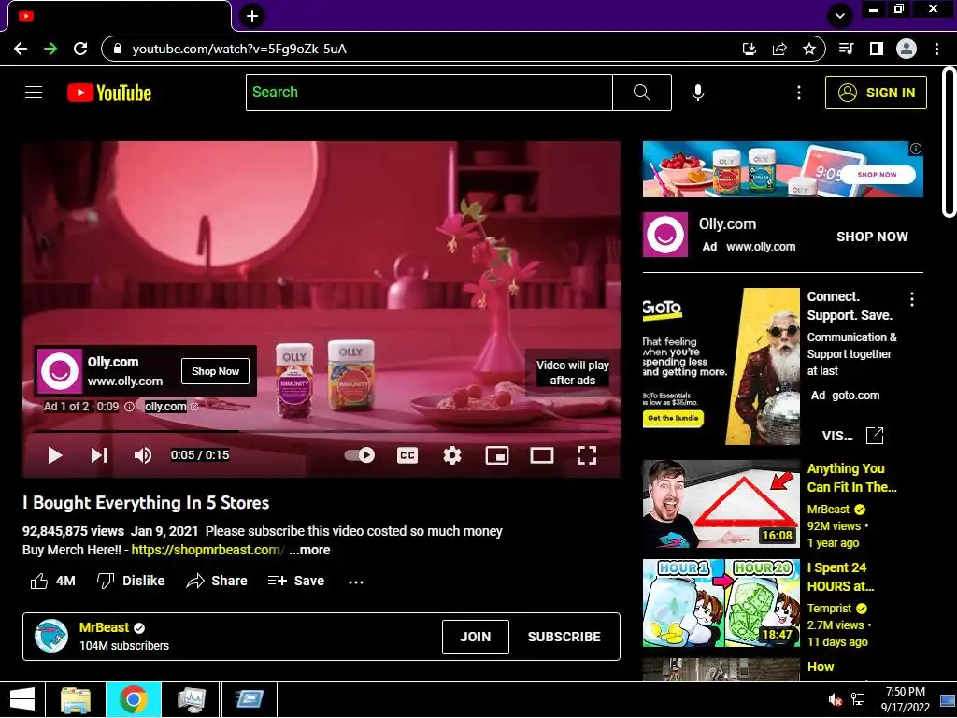Enable miniplayer mode

click(497, 455)
